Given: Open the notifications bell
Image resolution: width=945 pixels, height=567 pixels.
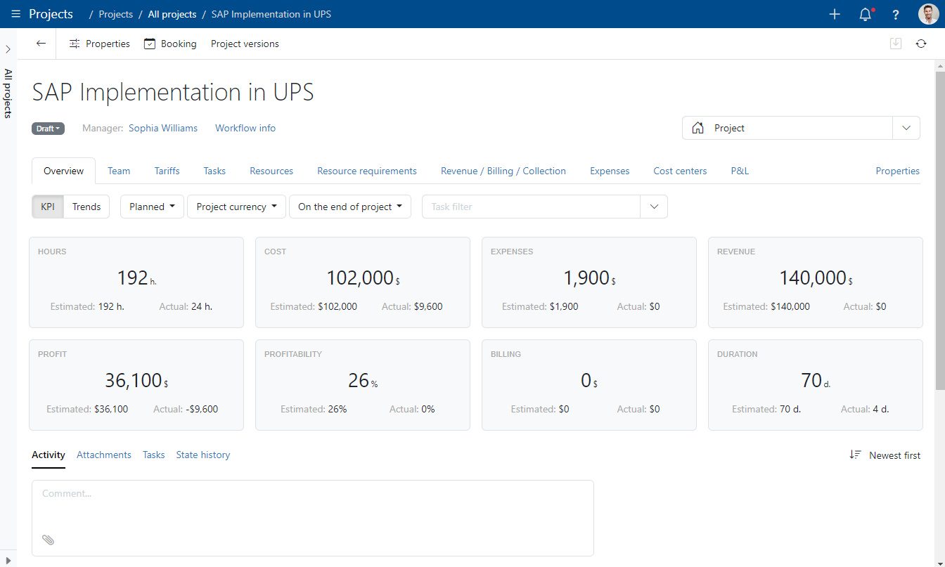Looking at the screenshot, I should (x=866, y=14).
